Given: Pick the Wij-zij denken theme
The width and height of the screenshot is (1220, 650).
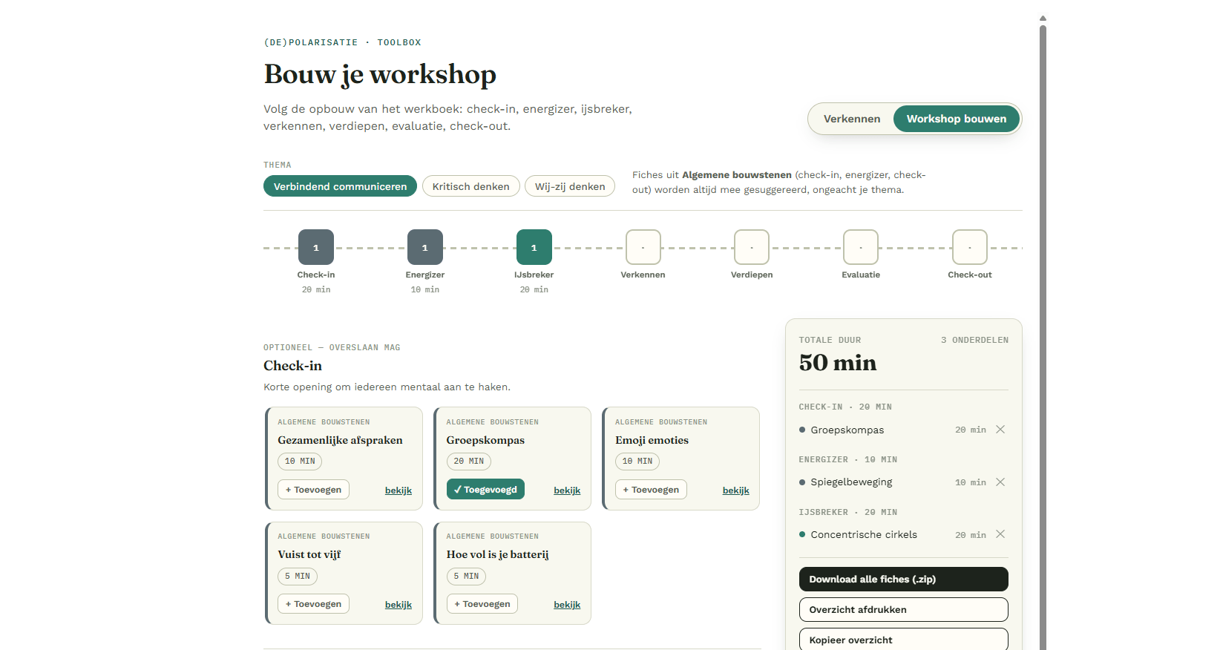Looking at the screenshot, I should [x=570, y=186].
